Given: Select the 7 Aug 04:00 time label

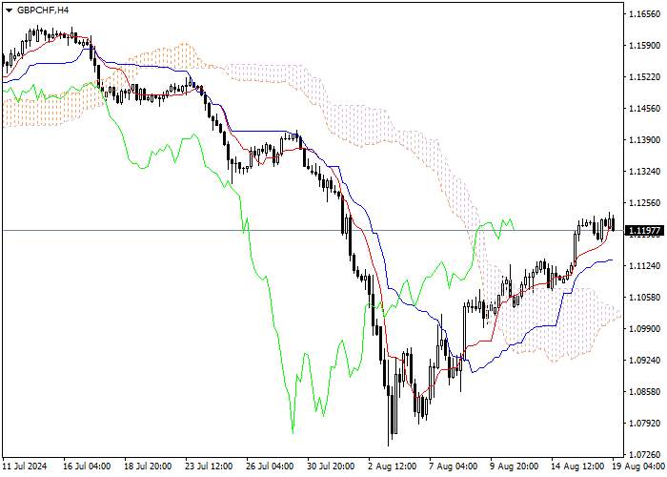Looking at the screenshot, I should (454, 467).
